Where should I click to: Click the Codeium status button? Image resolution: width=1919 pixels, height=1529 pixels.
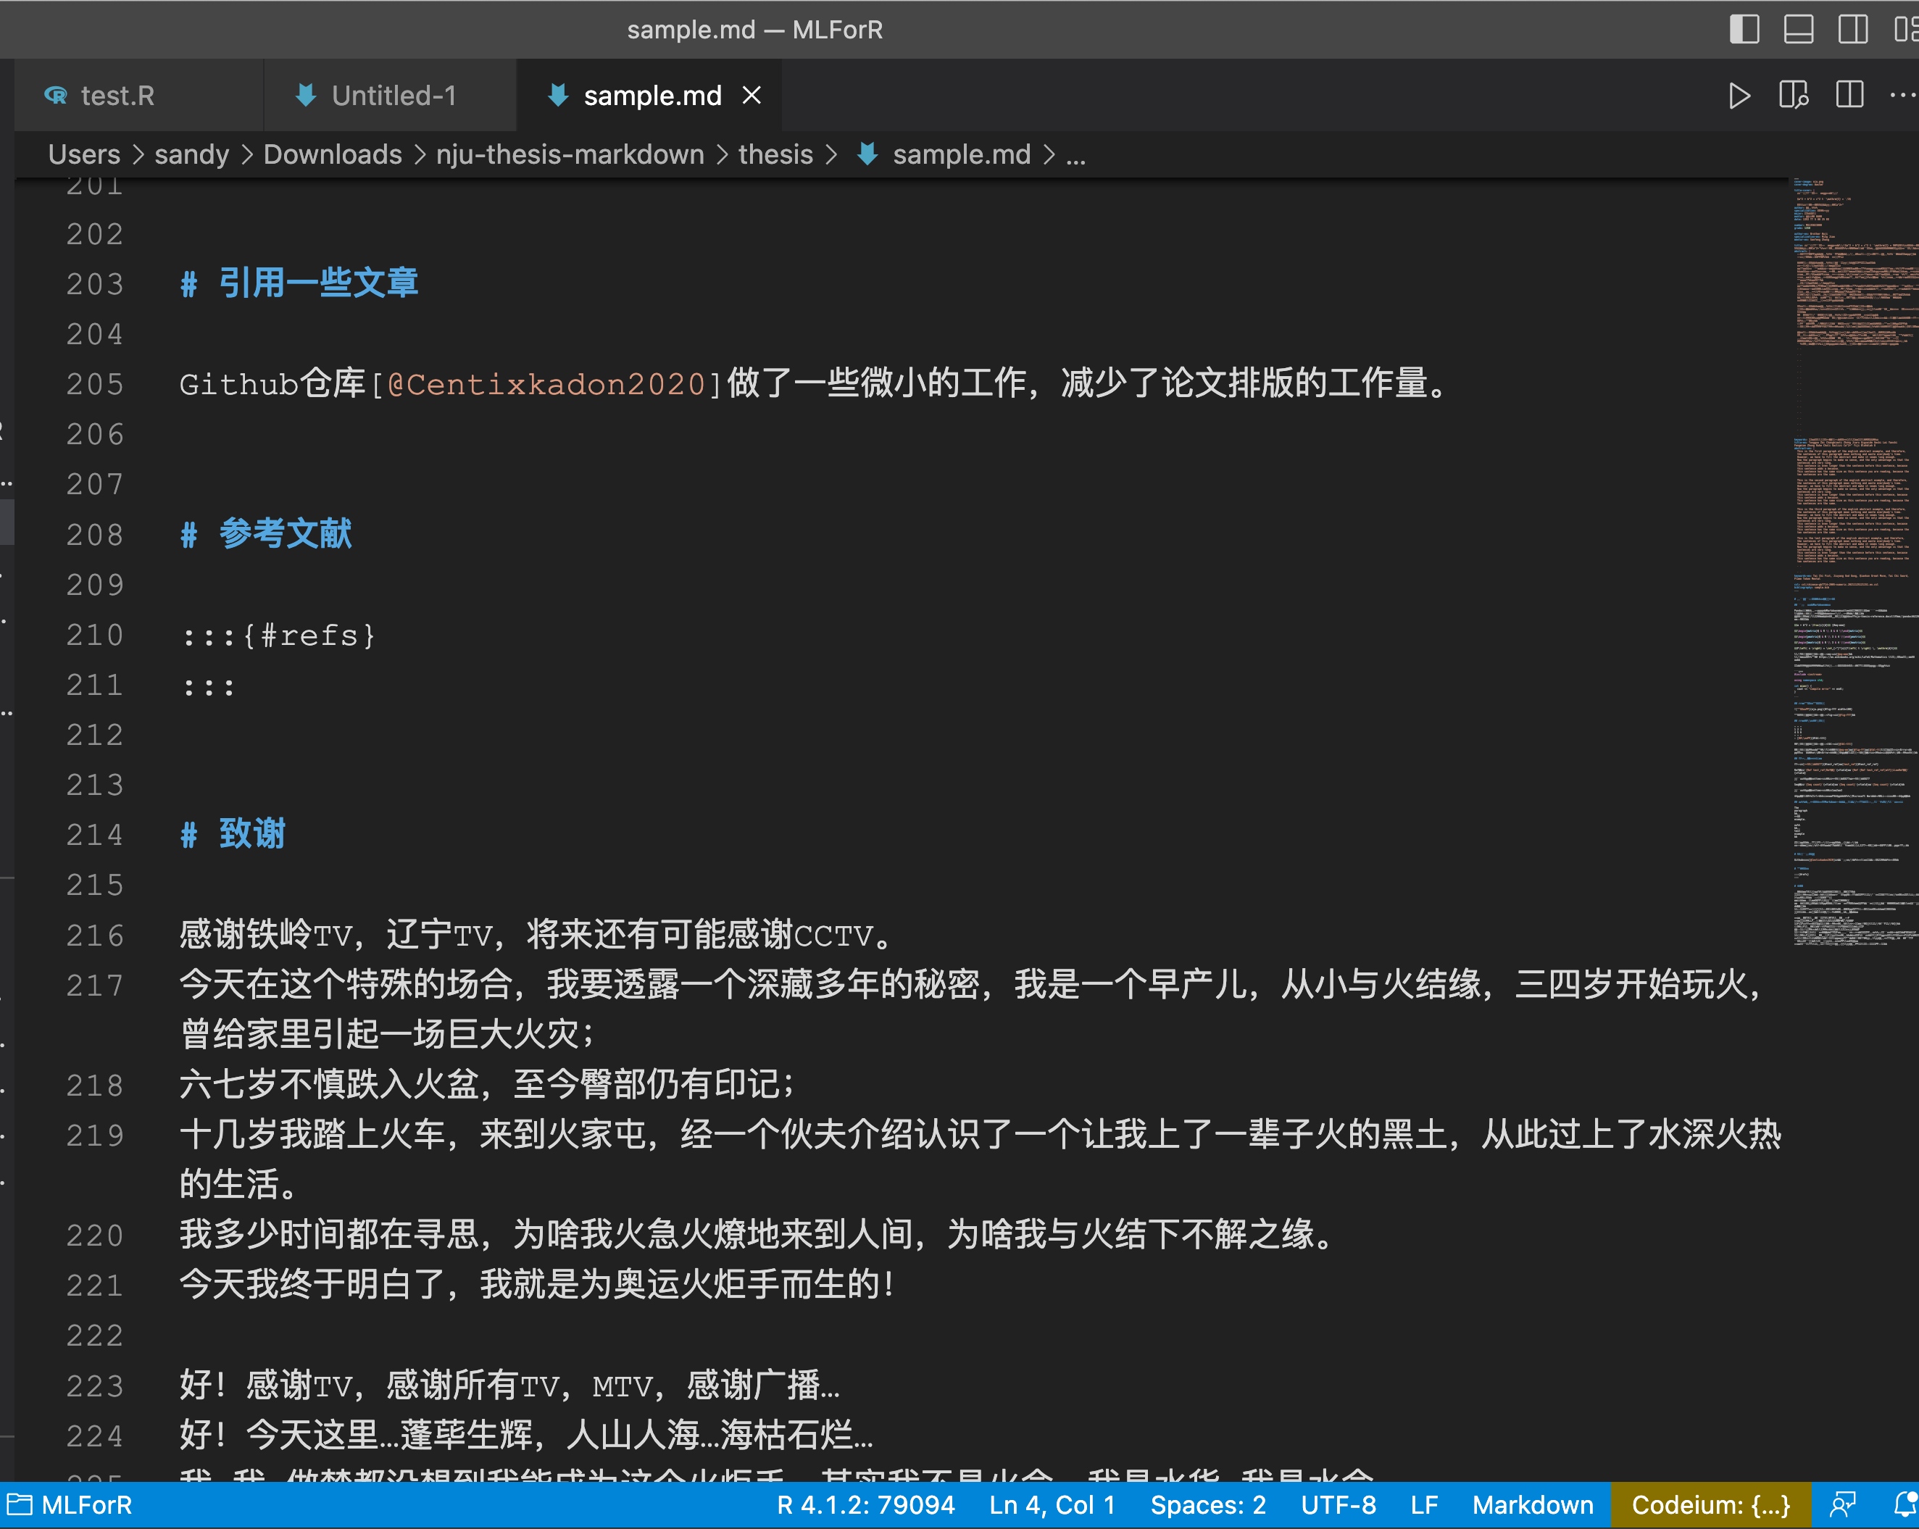coord(1710,1505)
